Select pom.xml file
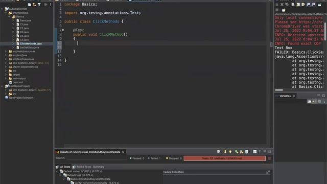This screenshot has height=184, width=327. point(18,82)
